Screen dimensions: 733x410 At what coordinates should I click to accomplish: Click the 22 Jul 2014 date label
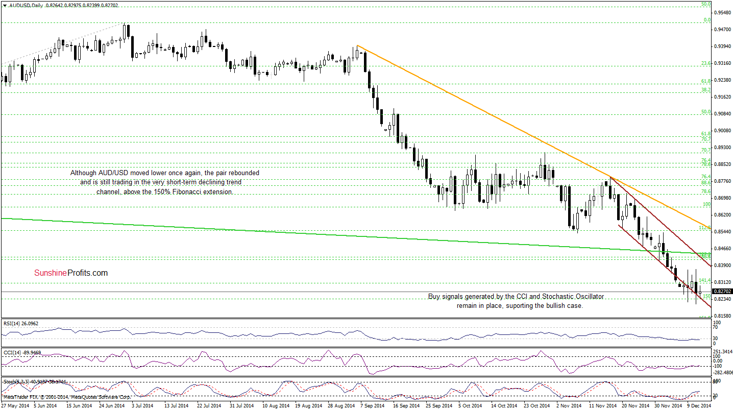click(209, 406)
